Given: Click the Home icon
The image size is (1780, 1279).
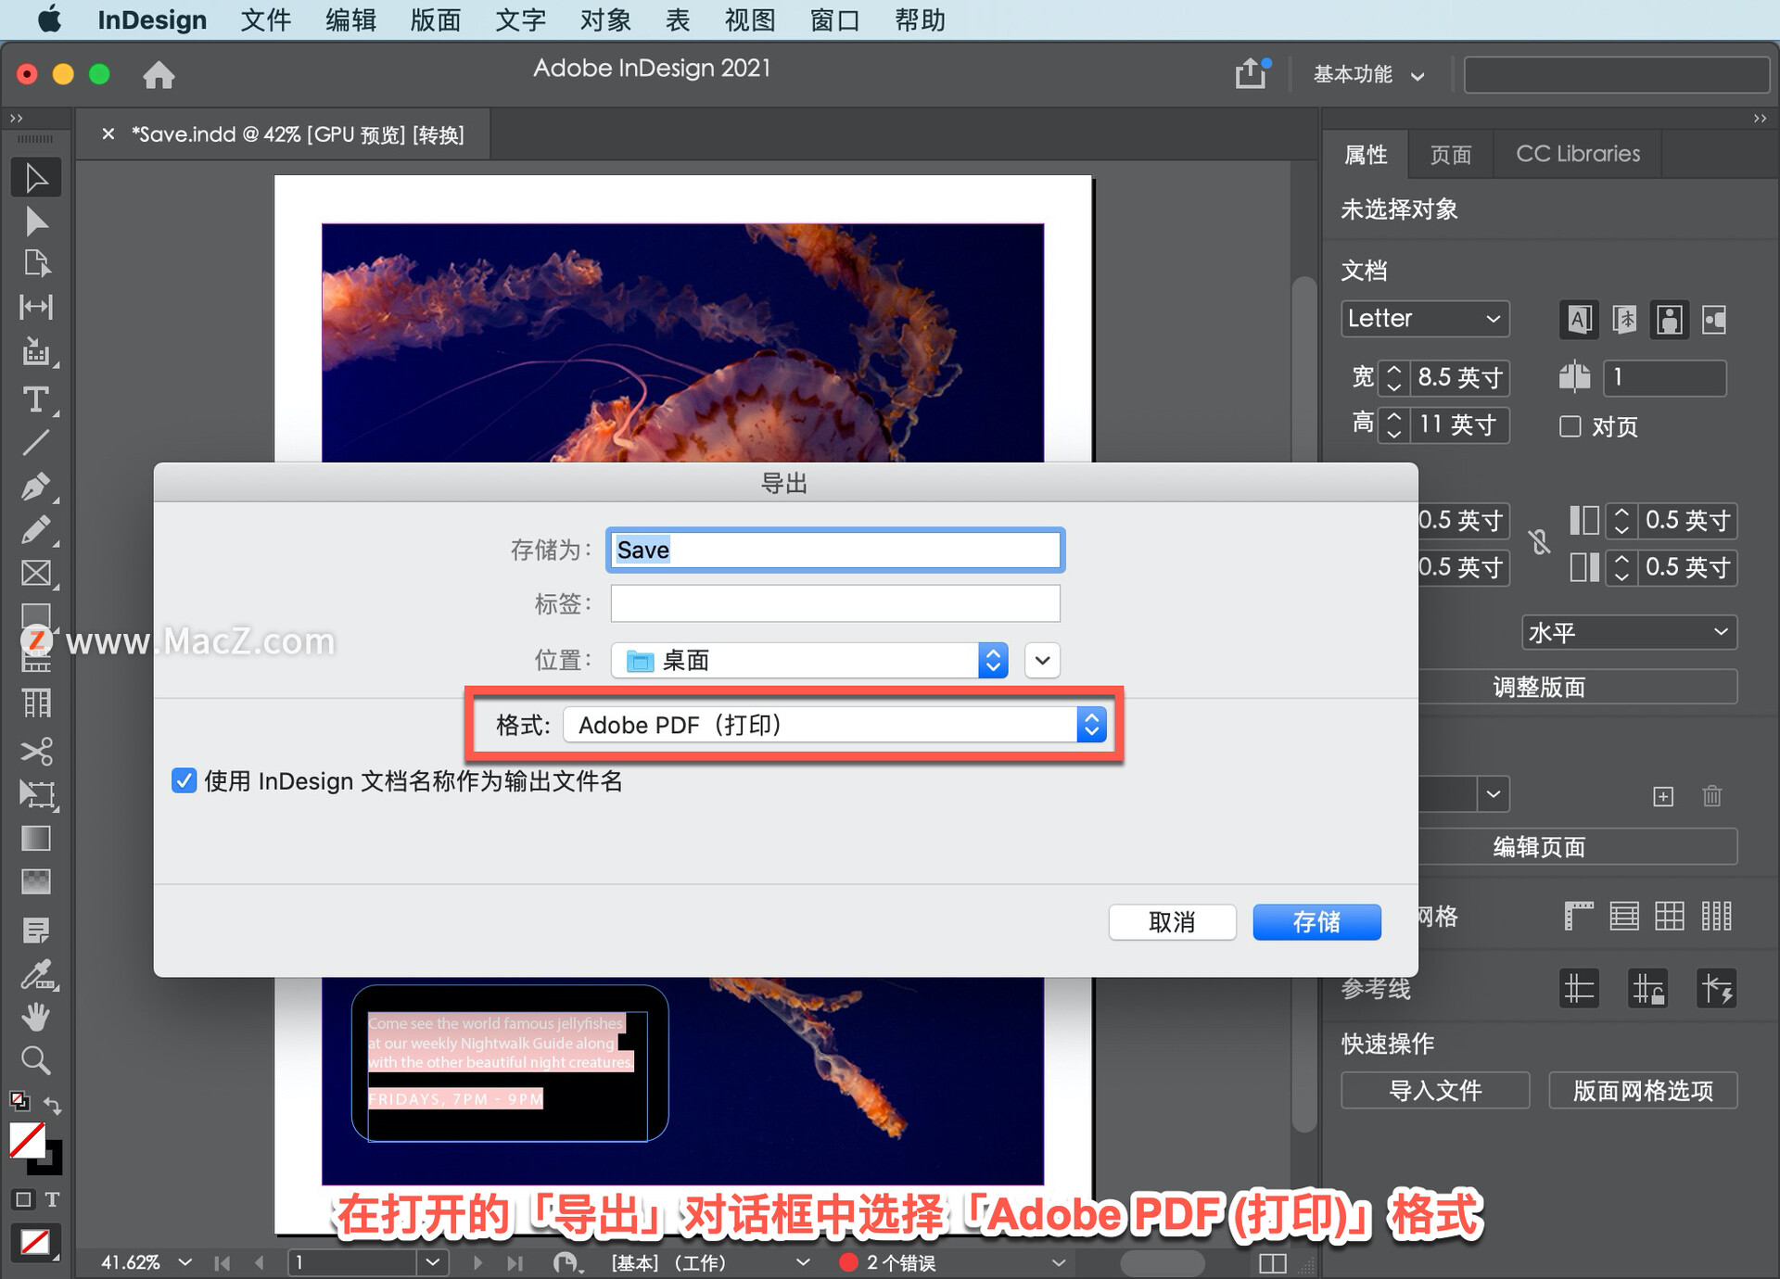Looking at the screenshot, I should click(159, 74).
